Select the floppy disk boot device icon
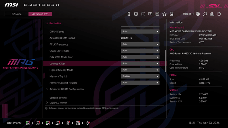The image size is (228, 128). click(78, 123)
